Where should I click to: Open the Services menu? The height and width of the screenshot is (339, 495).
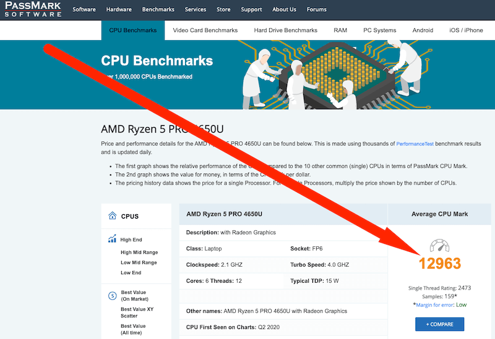(196, 9)
